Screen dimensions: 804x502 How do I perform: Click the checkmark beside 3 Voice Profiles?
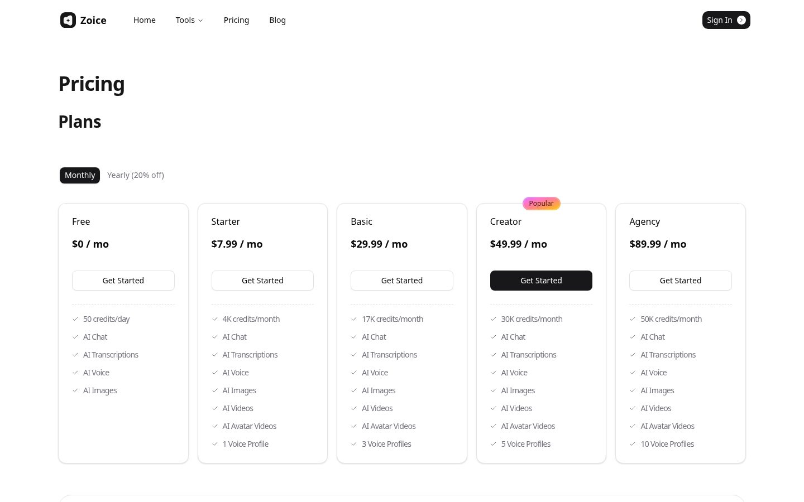(x=354, y=444)
